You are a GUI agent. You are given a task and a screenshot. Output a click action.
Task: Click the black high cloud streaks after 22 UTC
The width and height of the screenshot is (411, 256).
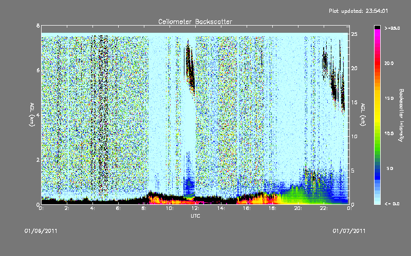tap(334, 78)
